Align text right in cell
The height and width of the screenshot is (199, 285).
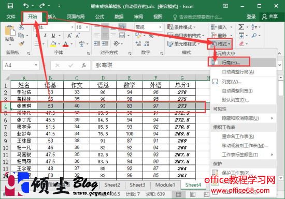click(113, 35)
